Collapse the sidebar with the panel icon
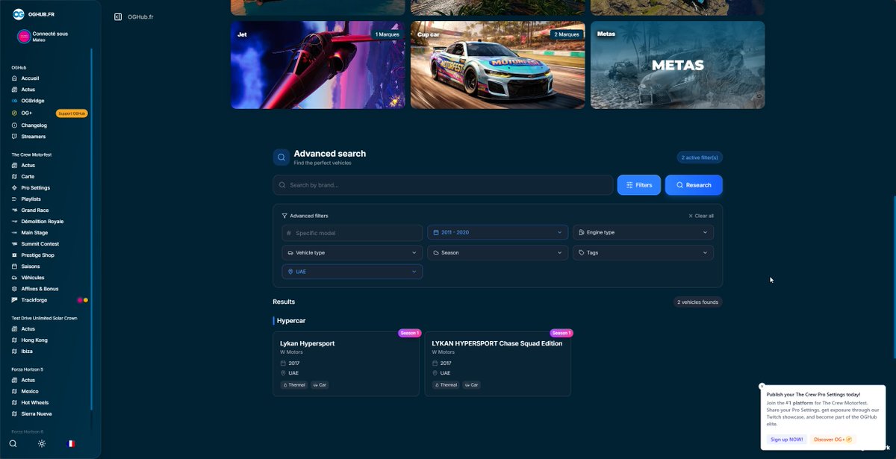The width and height of the screenshot is (896, 459). pos(118,16)
